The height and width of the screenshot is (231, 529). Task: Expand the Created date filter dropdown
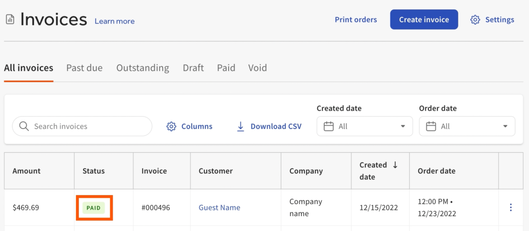pos(403,126)
